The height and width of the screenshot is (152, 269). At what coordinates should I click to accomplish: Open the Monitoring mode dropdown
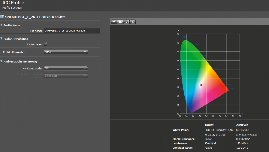(66, 68)
